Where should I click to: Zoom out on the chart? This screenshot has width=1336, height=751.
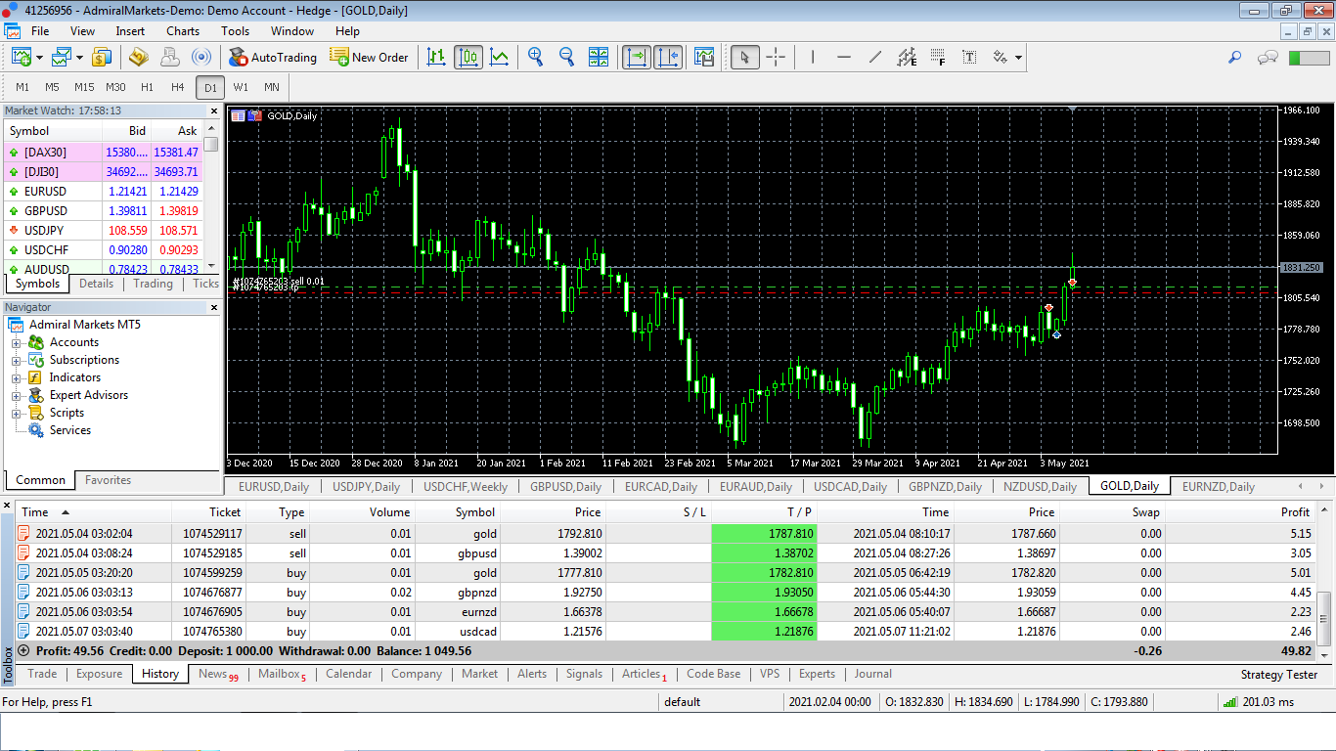[x=566, y=57]
